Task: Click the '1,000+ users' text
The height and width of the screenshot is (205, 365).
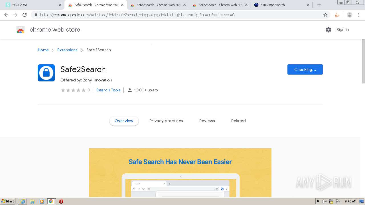Action: coord(146,90)
